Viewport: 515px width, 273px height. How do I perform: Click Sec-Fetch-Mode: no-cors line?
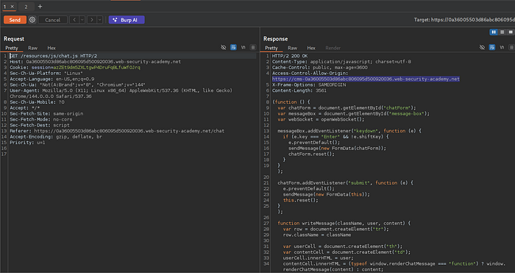pos(41,119)
